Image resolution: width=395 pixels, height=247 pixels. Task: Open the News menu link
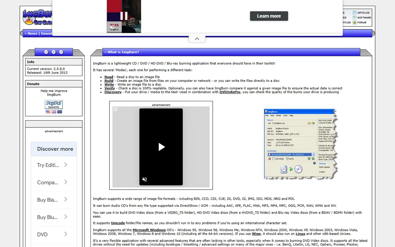[32, 33]
